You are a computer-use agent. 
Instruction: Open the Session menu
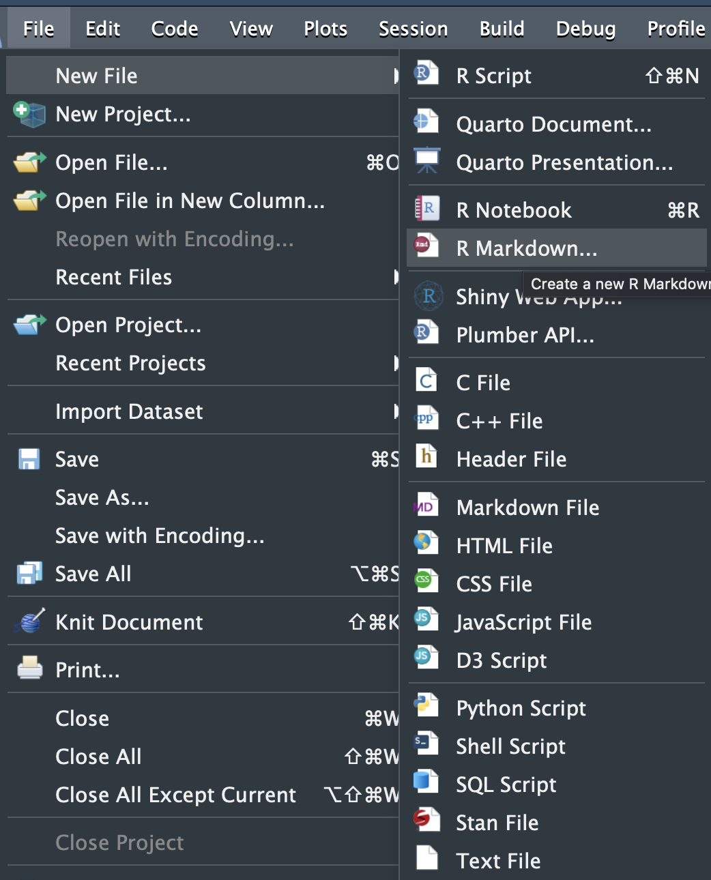(x=413, y=29)
